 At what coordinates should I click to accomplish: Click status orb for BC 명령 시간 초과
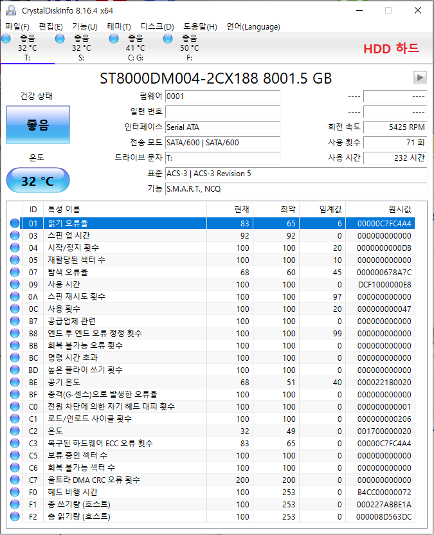click(x=15, y=358)
